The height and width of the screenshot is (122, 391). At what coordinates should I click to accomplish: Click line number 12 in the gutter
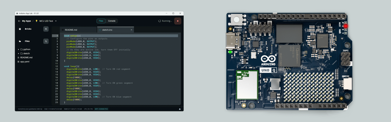coord(57,66)
